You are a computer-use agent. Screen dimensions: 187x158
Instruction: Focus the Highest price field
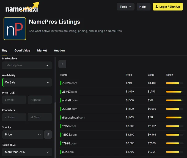click(40, 100)
